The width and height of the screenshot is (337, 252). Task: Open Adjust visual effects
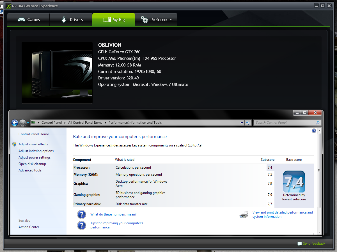tap(33, 144)
